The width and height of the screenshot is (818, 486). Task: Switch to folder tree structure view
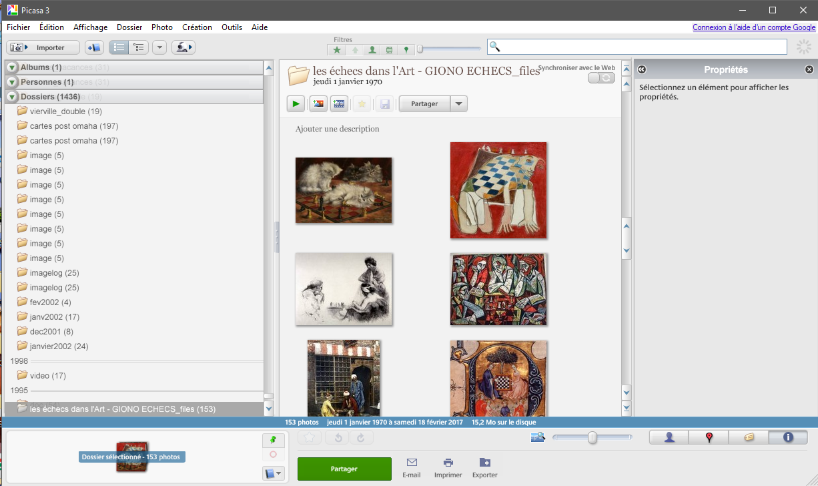[x=138, y=47]
